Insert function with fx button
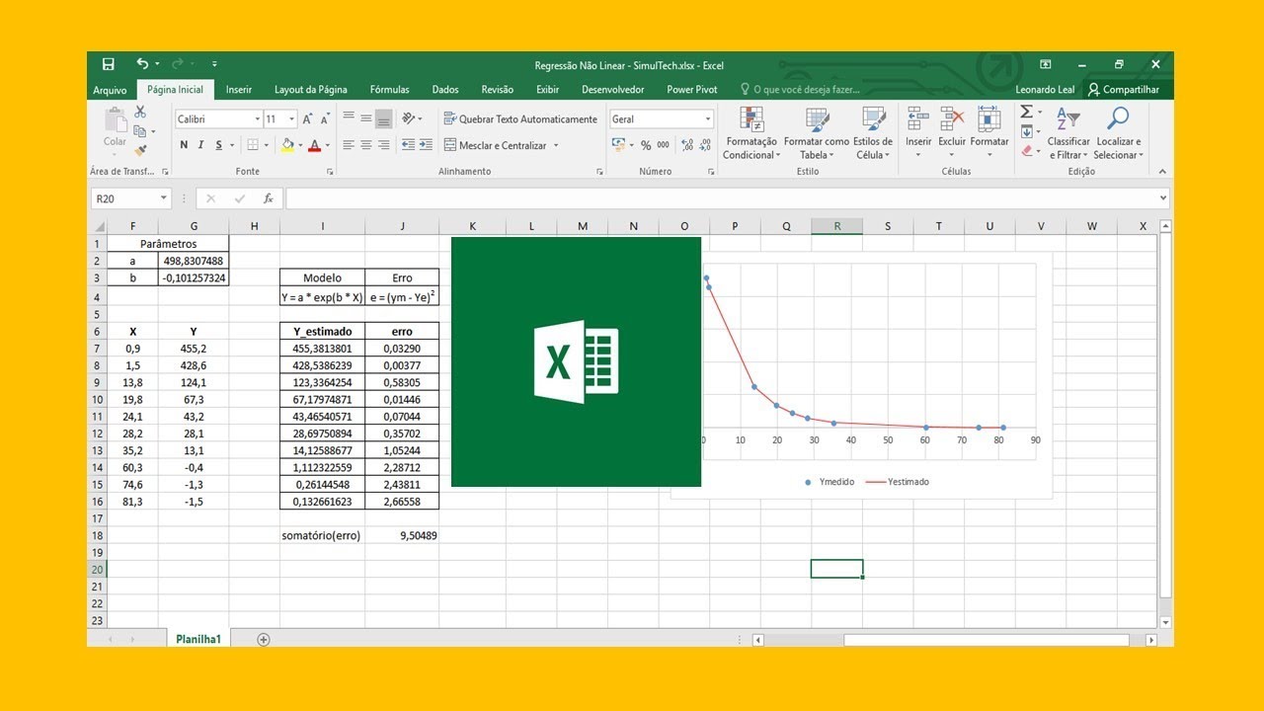This screenshot has height=711, width=1264. pos(267,198)
